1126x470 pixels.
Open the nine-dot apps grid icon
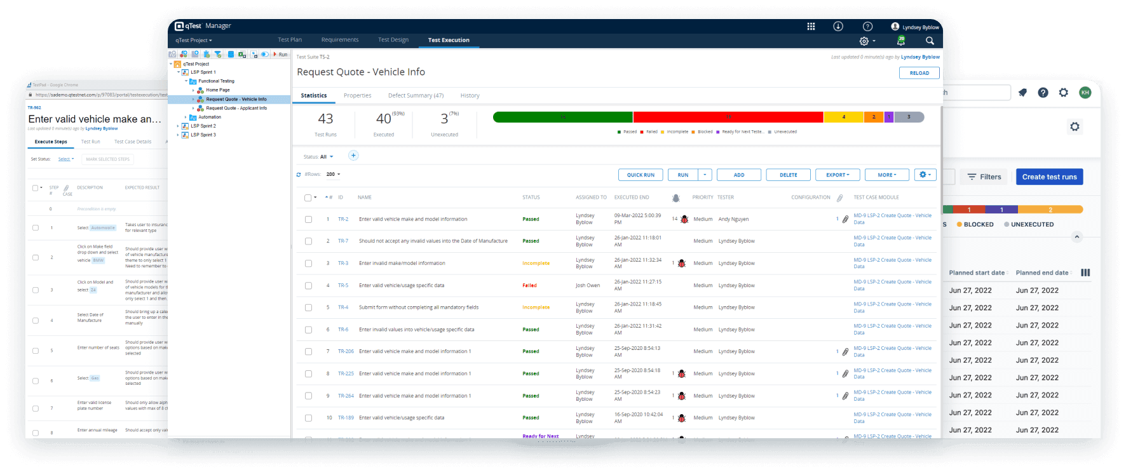click(811, 27)
